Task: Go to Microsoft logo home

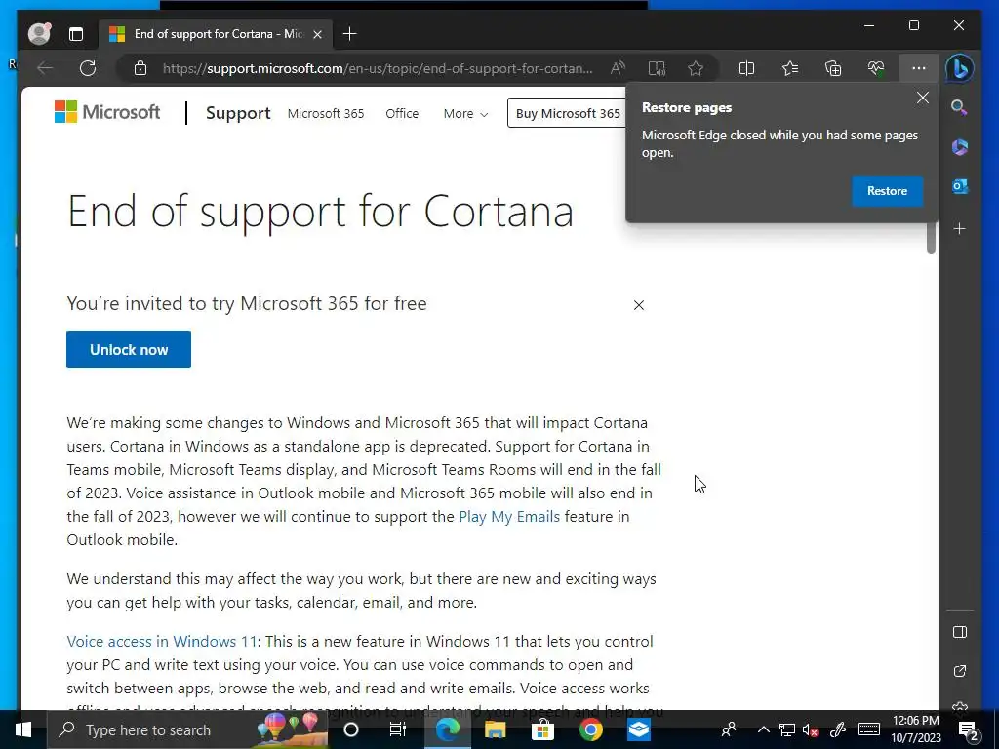Action: click(x=107, y=112)
